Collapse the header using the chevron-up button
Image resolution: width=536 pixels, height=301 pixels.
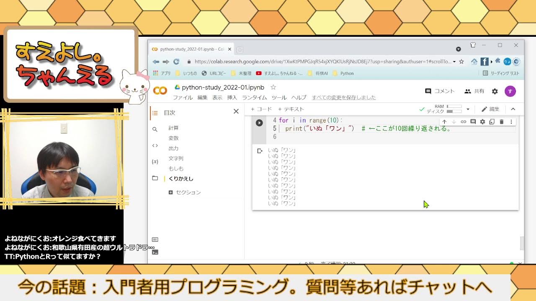513,109
